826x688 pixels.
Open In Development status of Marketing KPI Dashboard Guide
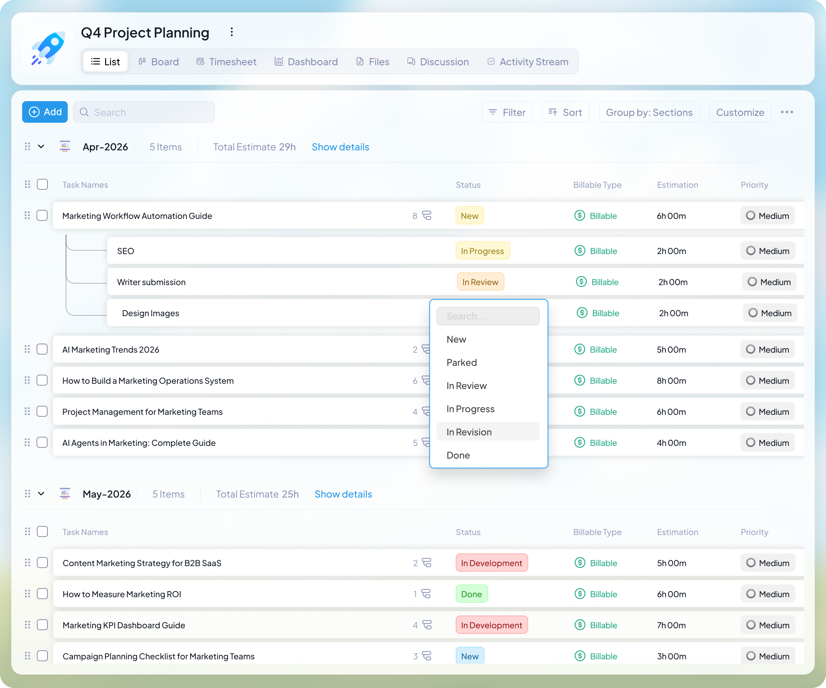pyautogui.click(x=492, y=625)
